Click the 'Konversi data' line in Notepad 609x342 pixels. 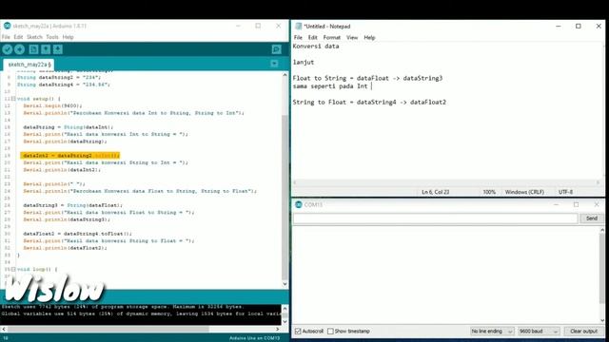click(x=316, y=47)
